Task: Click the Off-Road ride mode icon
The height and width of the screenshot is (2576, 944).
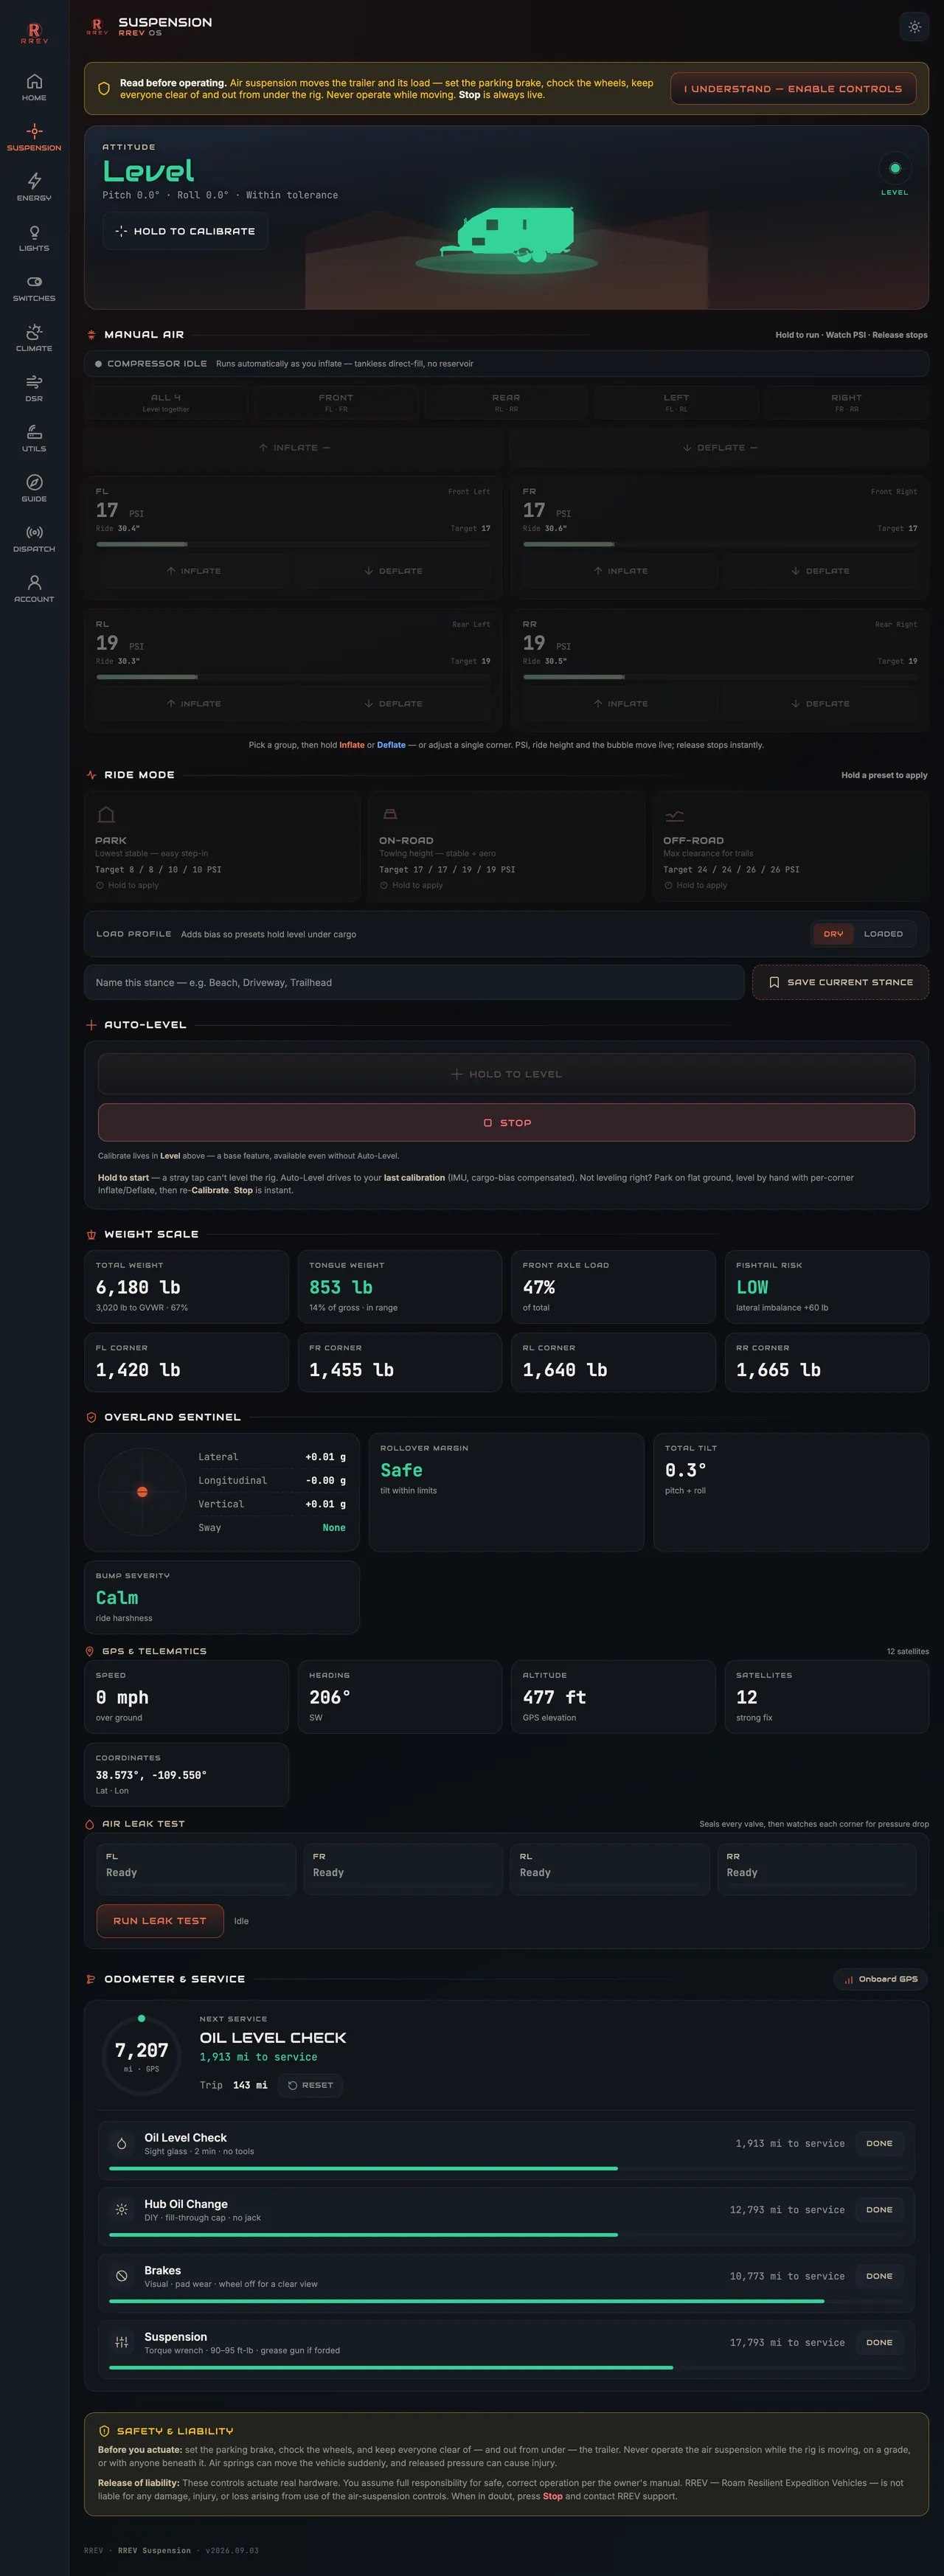Action: [674, 814]
